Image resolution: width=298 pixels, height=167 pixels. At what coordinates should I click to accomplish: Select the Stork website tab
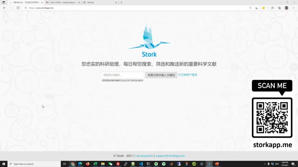[x=26, y=2]
